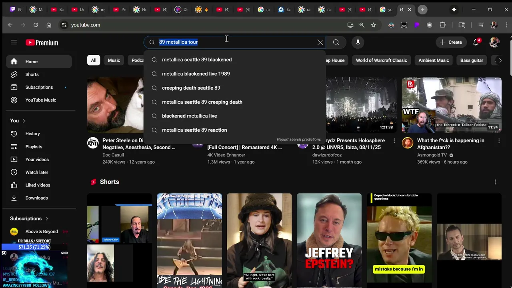The height and width of the screenshot is (288, 512).
Task: Select the Ambient Music chip
Action: pos(434,60)
